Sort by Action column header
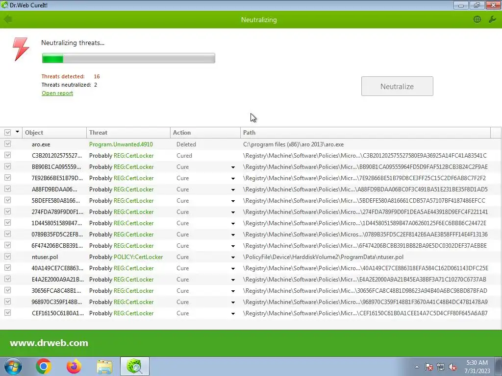This screenshot has height=376, width=502. click(x=205, y=132)
